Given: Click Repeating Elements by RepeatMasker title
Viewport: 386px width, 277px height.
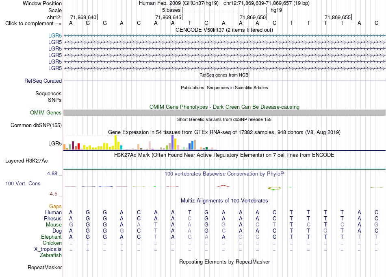Looking at the screenshot, I should point(225,262).
